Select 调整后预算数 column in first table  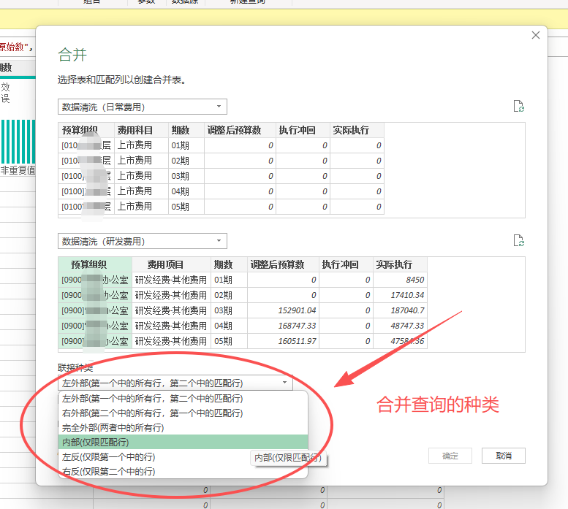[240, 130]
